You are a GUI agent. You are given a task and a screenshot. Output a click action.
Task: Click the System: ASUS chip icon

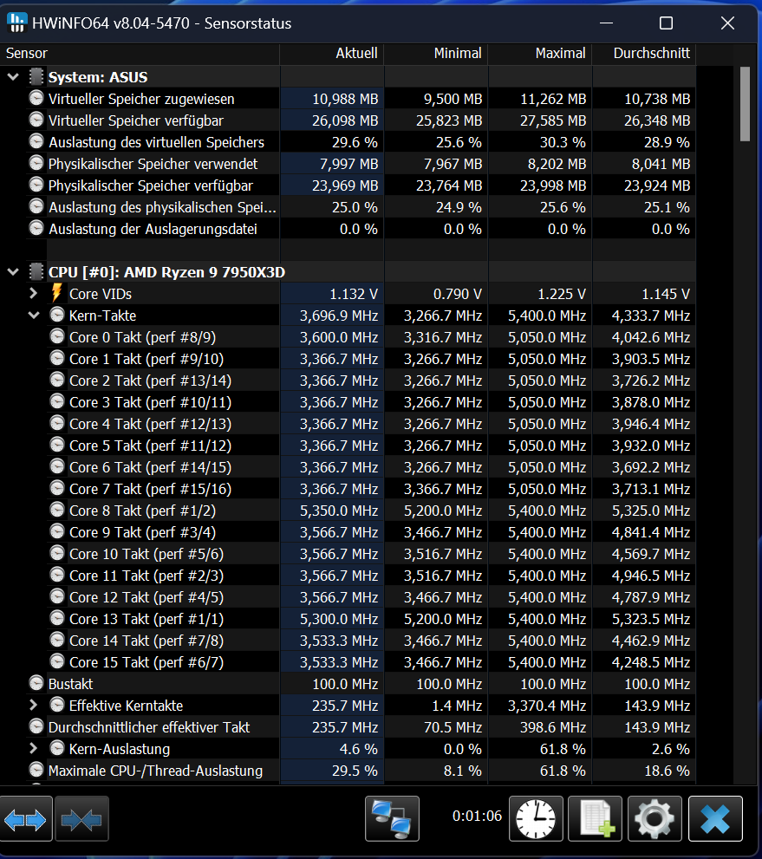click(36, 76)
